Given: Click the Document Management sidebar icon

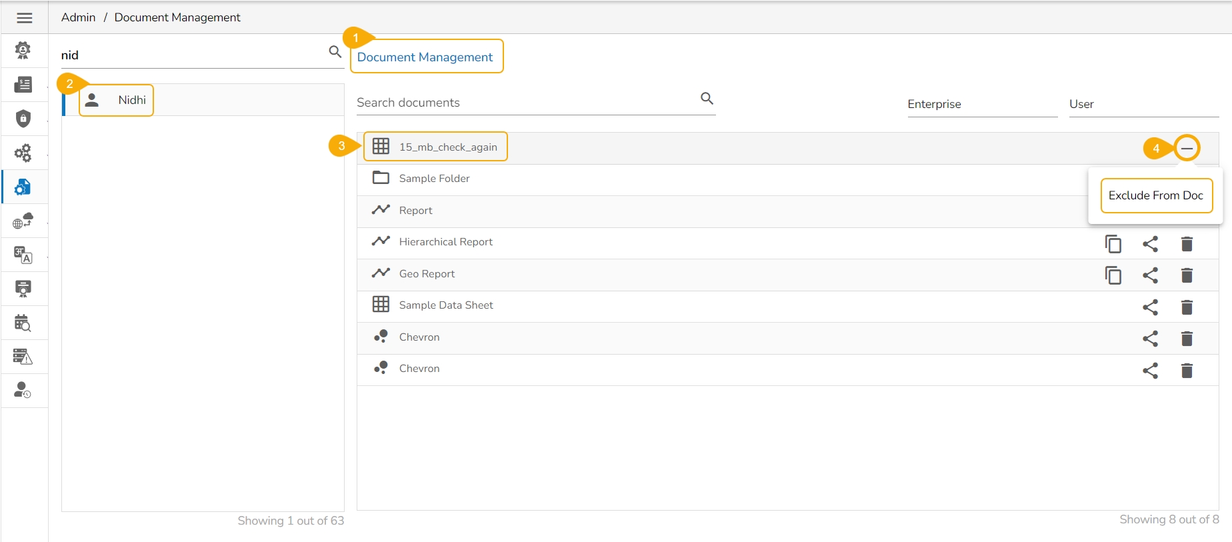Looking at the screenshot, I should pos(23,187).
